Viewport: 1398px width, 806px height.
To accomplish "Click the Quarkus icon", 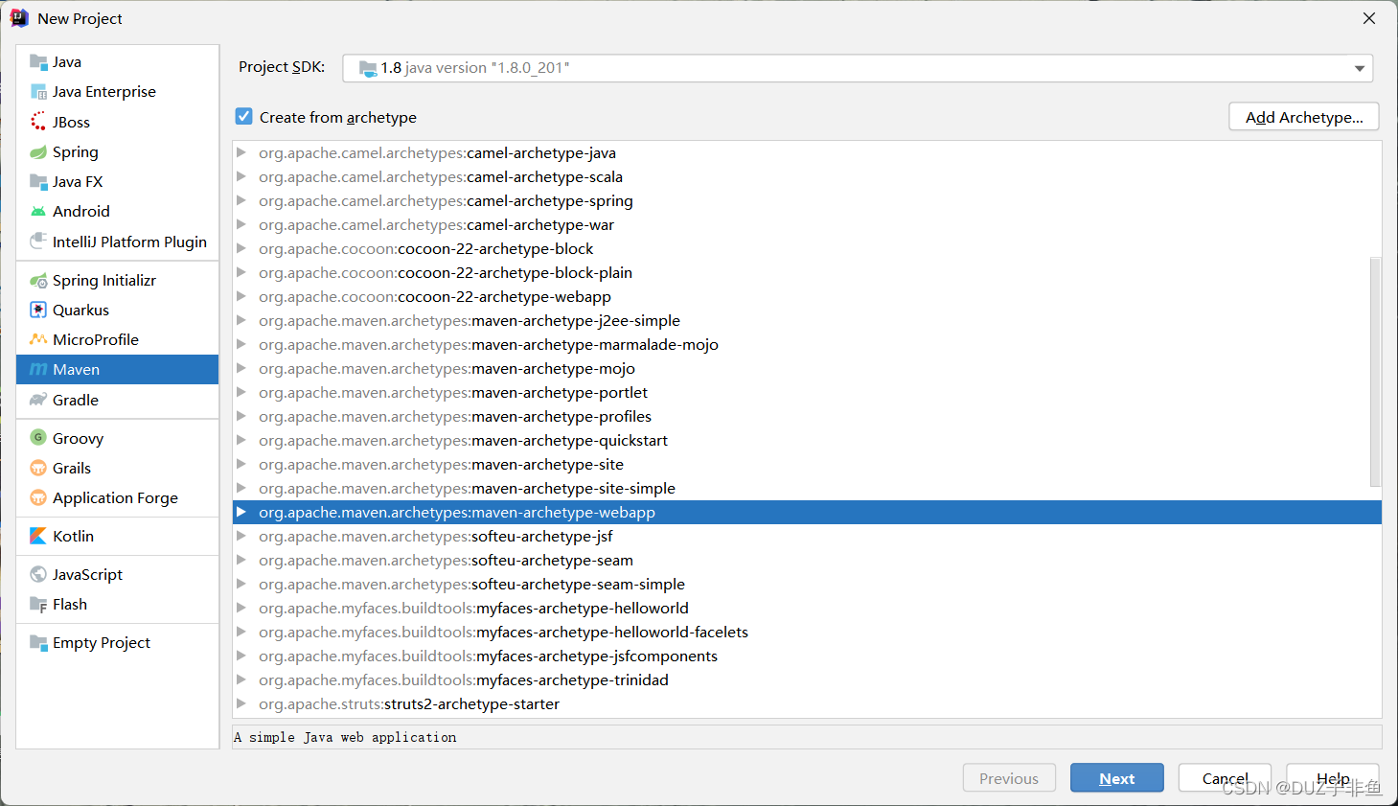I will point(38,310).
